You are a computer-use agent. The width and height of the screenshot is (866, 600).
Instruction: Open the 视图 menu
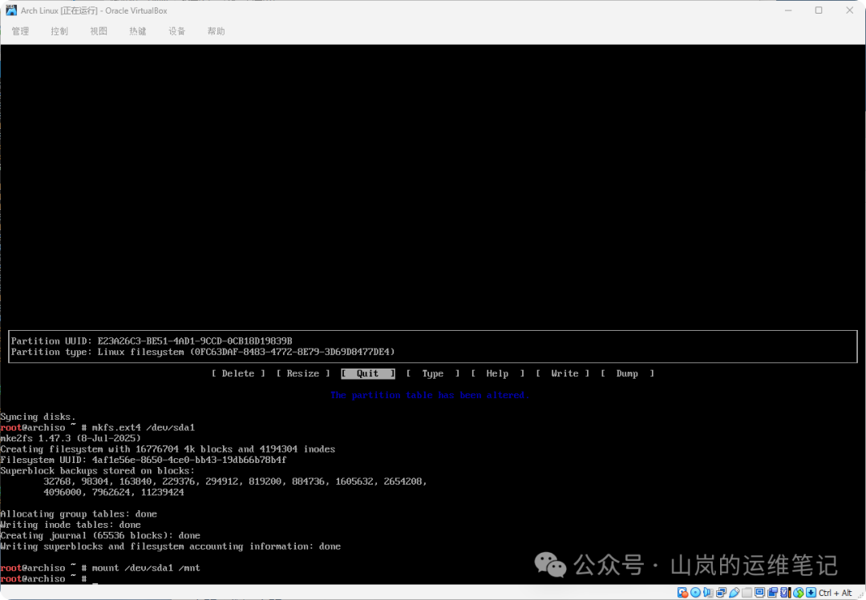point(99,31)
